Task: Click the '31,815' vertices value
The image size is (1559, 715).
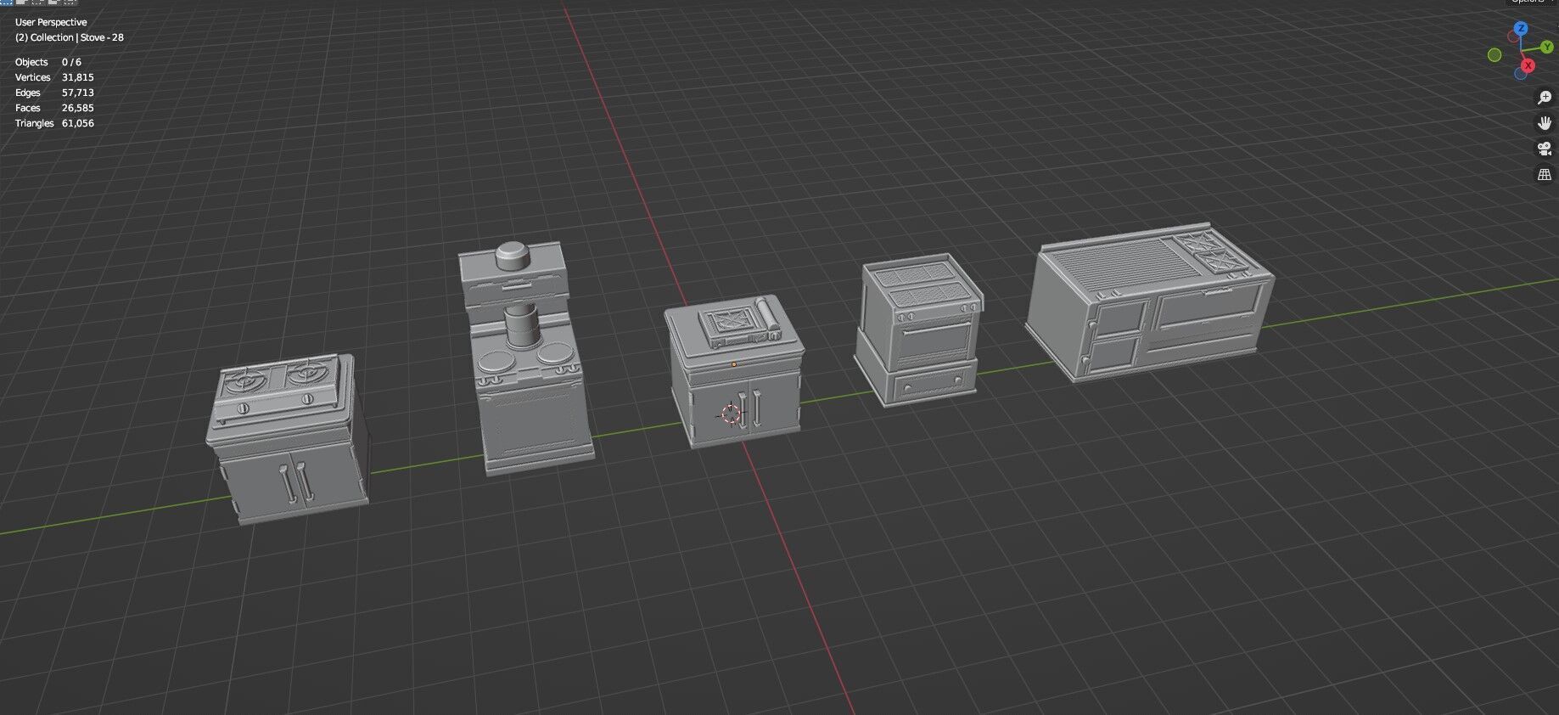Action: [x=77, y=77]
